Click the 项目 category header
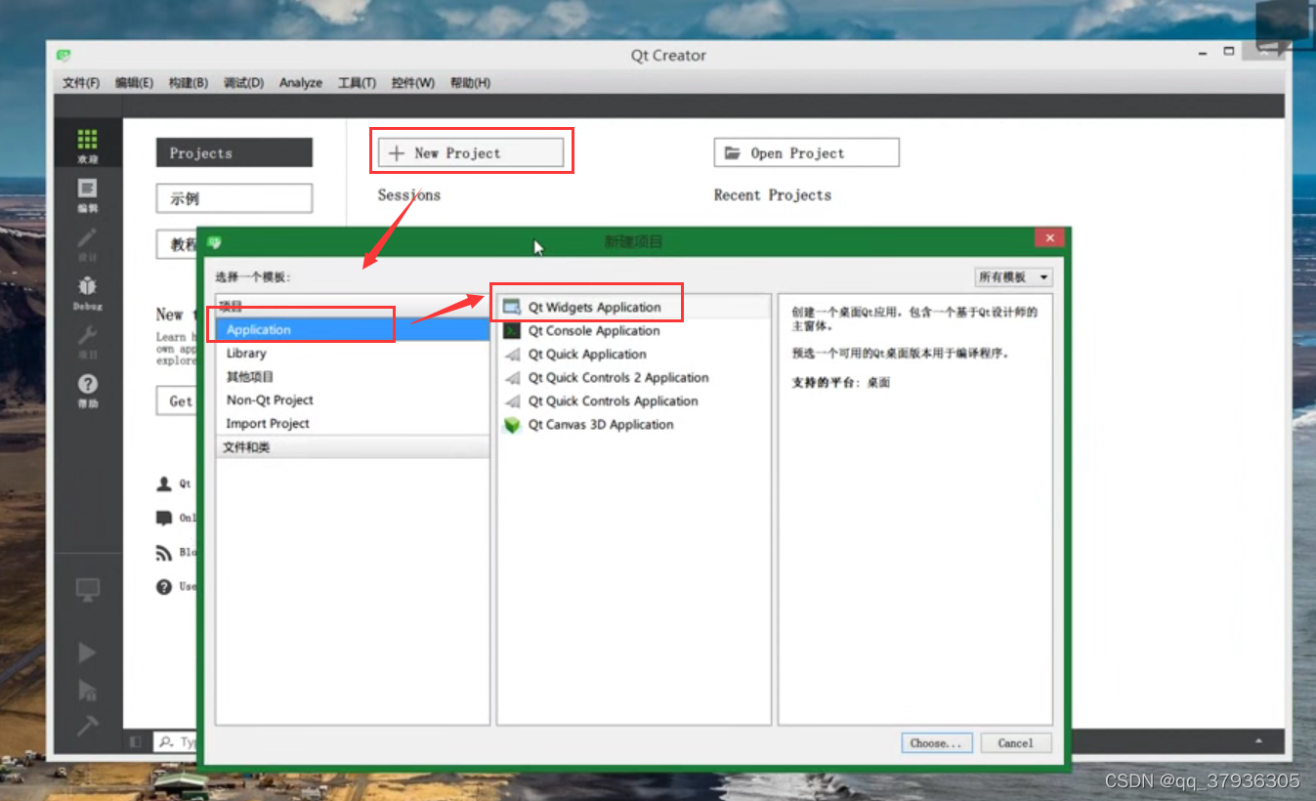1316x801 pixels. [x=353, y=307]
